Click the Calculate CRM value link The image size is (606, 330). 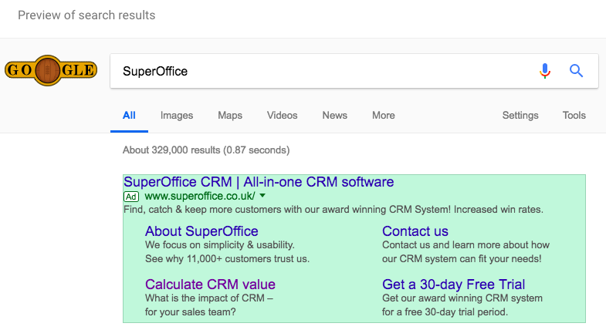coord(210,285)
